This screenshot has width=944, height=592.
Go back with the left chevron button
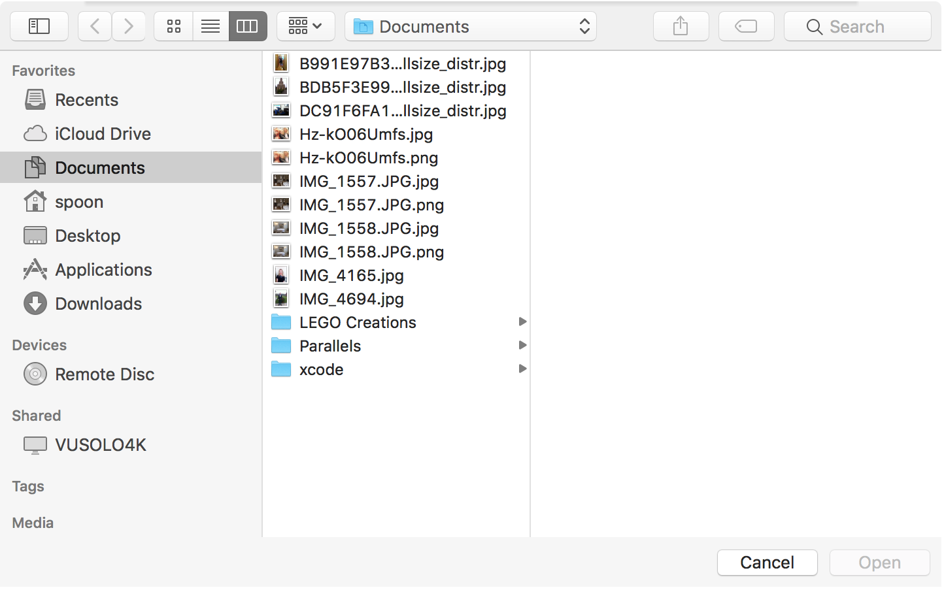pos(95,26)
